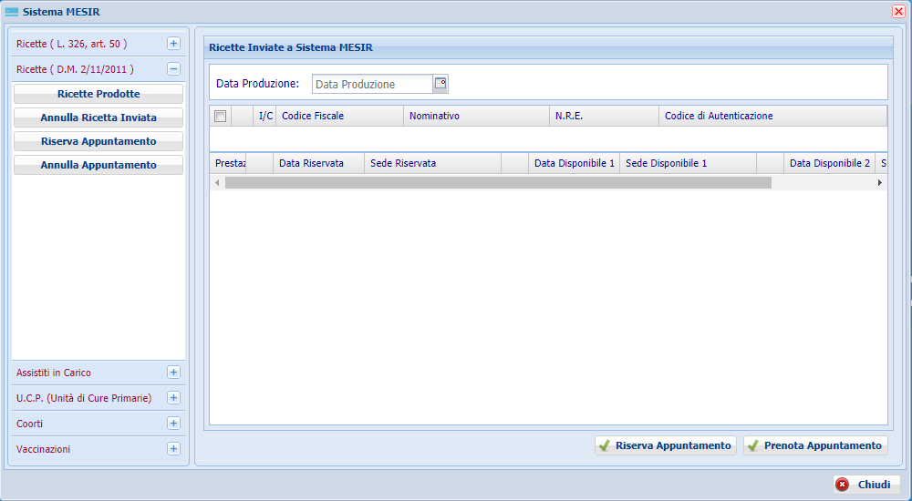Click the Sede Disponibile 1 column header

point(688,163)
